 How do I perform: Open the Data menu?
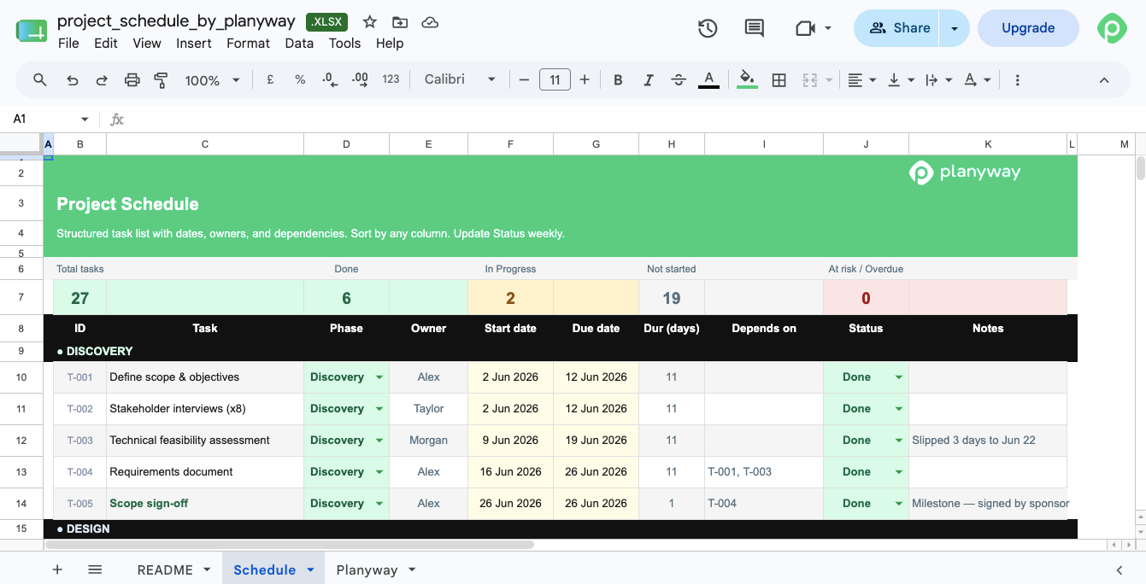[299, 43]
